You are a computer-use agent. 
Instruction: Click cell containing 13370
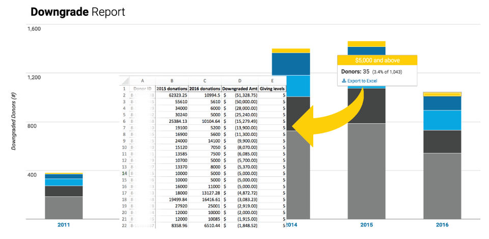172,167
